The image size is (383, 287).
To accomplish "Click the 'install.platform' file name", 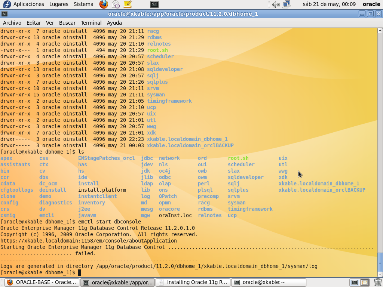I will coord(102,190).
